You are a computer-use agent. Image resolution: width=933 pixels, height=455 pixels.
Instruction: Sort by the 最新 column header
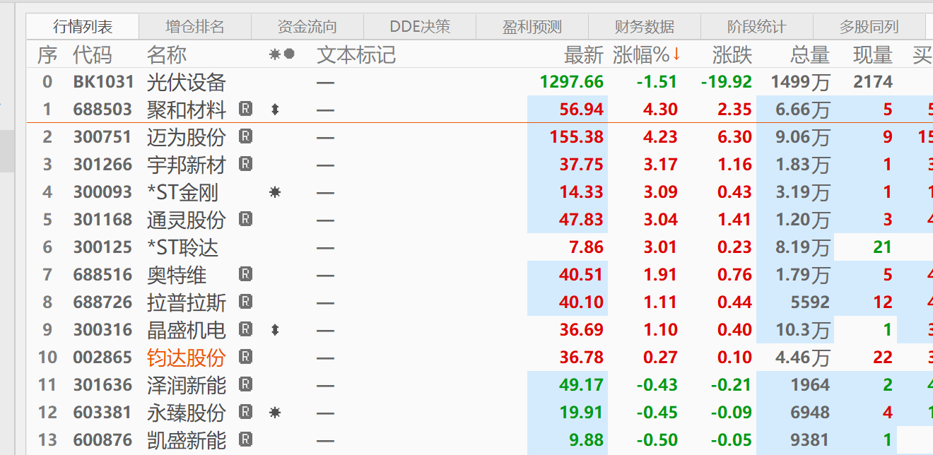(584, 54)
